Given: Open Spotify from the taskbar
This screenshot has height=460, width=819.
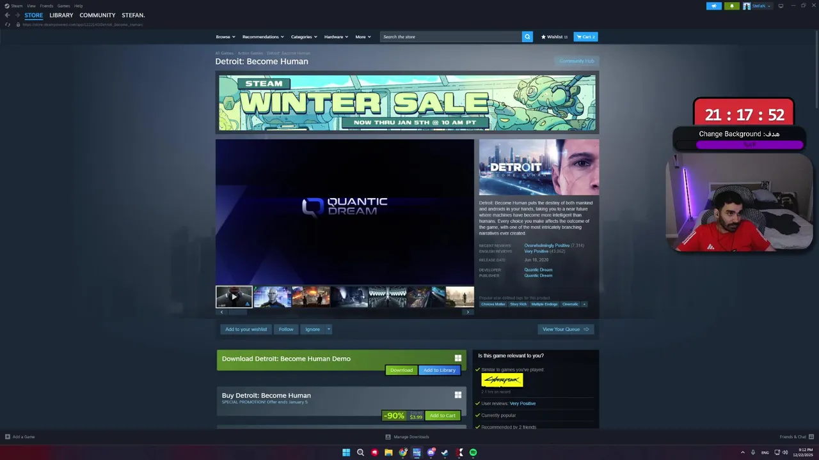Looking at the screenshot, I should coord(473,452).
